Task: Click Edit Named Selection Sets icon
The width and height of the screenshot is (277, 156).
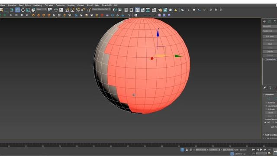Action: pyautogui.click(x=89, y=10)
